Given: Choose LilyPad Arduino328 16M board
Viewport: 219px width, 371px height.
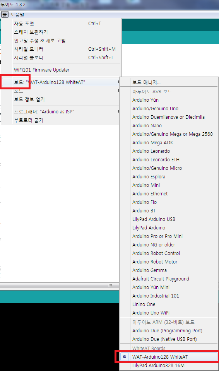Looking at the screenshot, I should click(x=169, y=365).
